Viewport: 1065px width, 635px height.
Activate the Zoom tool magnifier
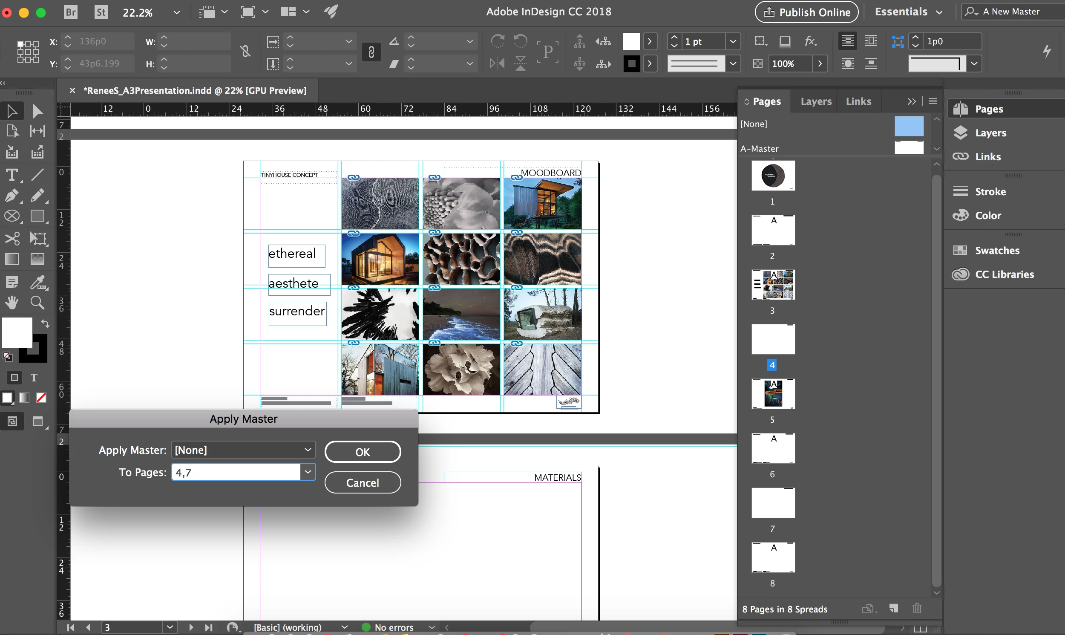(37, 303)
